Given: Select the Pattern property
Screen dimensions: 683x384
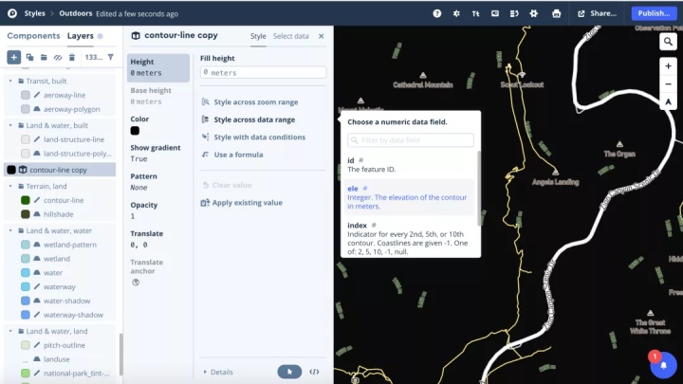Looking at the screenshot, I should point(158,181).
